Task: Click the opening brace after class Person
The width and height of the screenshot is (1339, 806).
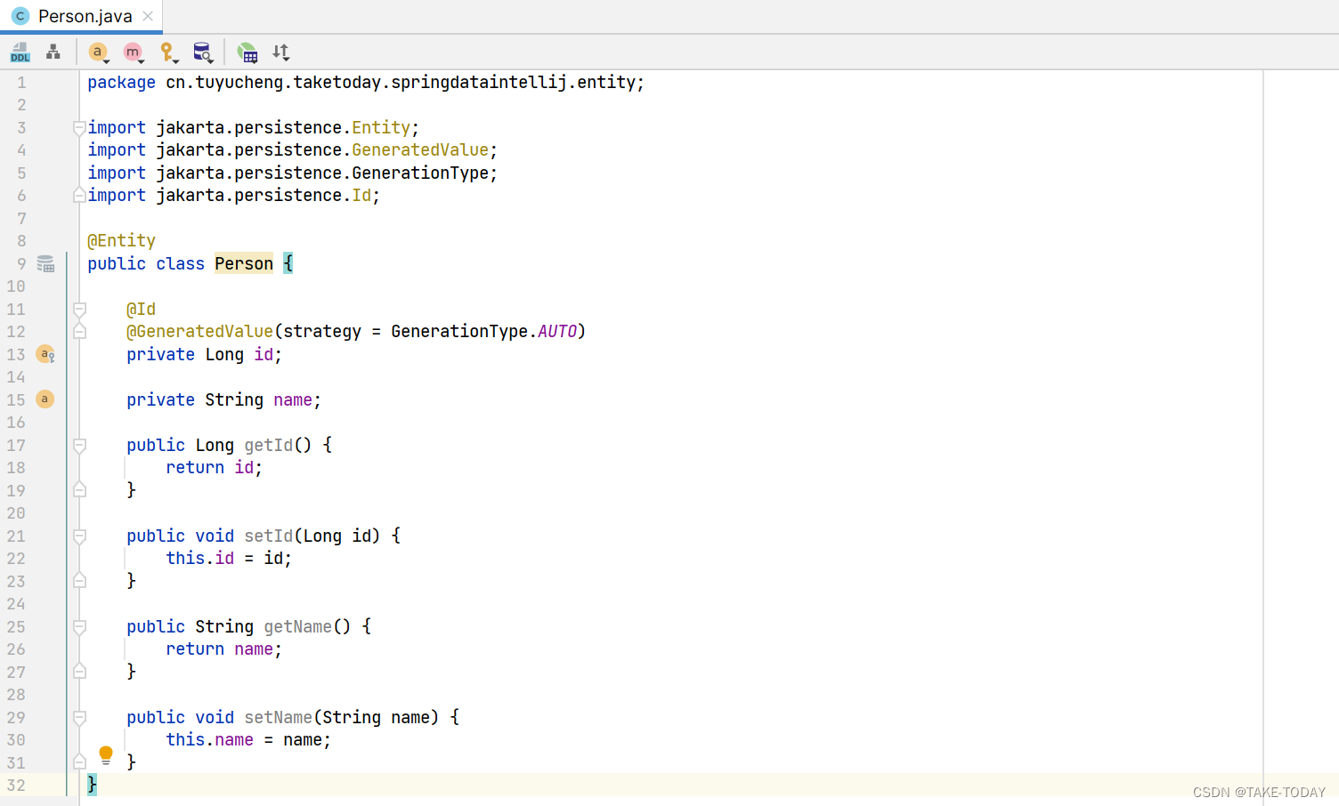Action: pyautogui.click(x=288, y=263)
